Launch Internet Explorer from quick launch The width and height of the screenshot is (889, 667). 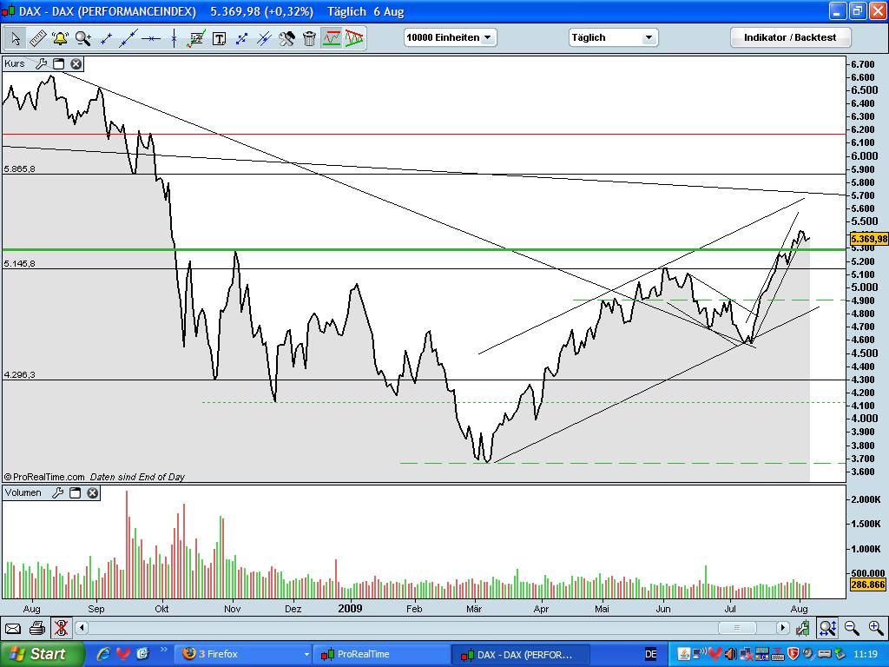pos(104,654)
